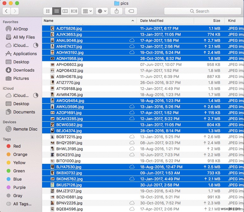Viewport: 244px width, 212px height.
Task: Select file ATYG9188.jpg
Action: click(143, 89)
